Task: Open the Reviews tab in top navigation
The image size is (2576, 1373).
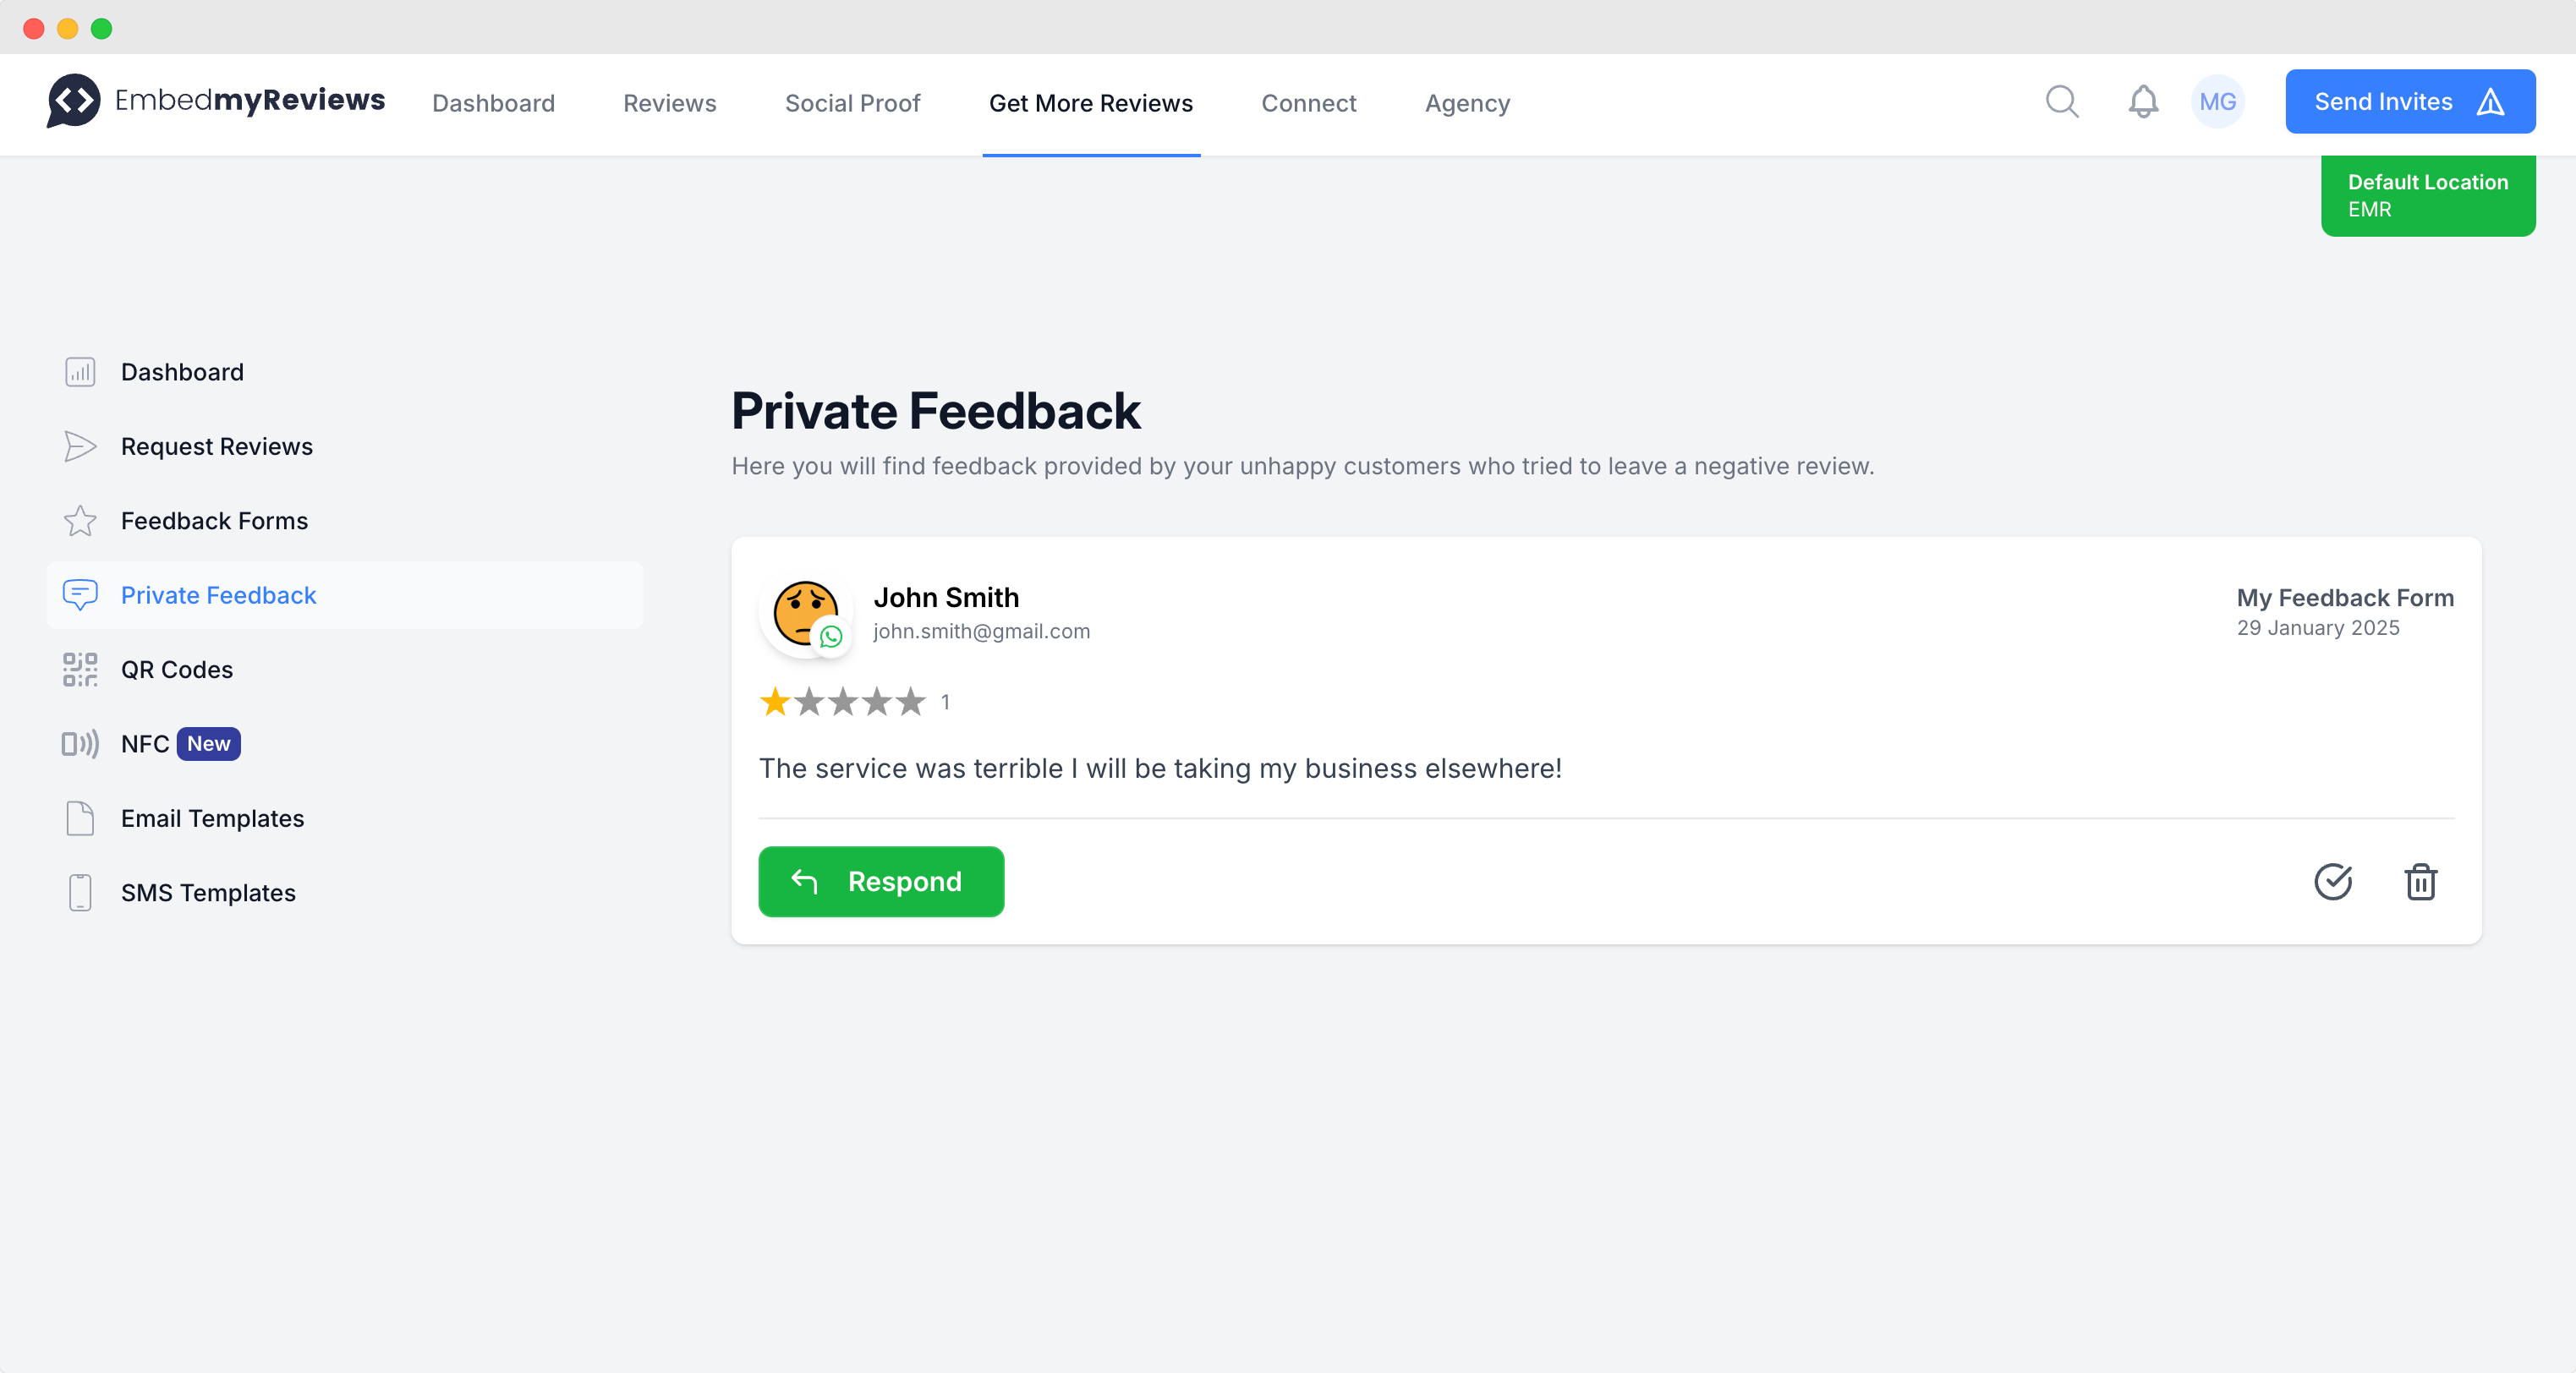Action: (x=669, y=103)
